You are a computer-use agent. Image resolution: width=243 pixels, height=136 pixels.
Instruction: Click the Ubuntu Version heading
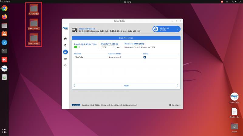point(87,29)
